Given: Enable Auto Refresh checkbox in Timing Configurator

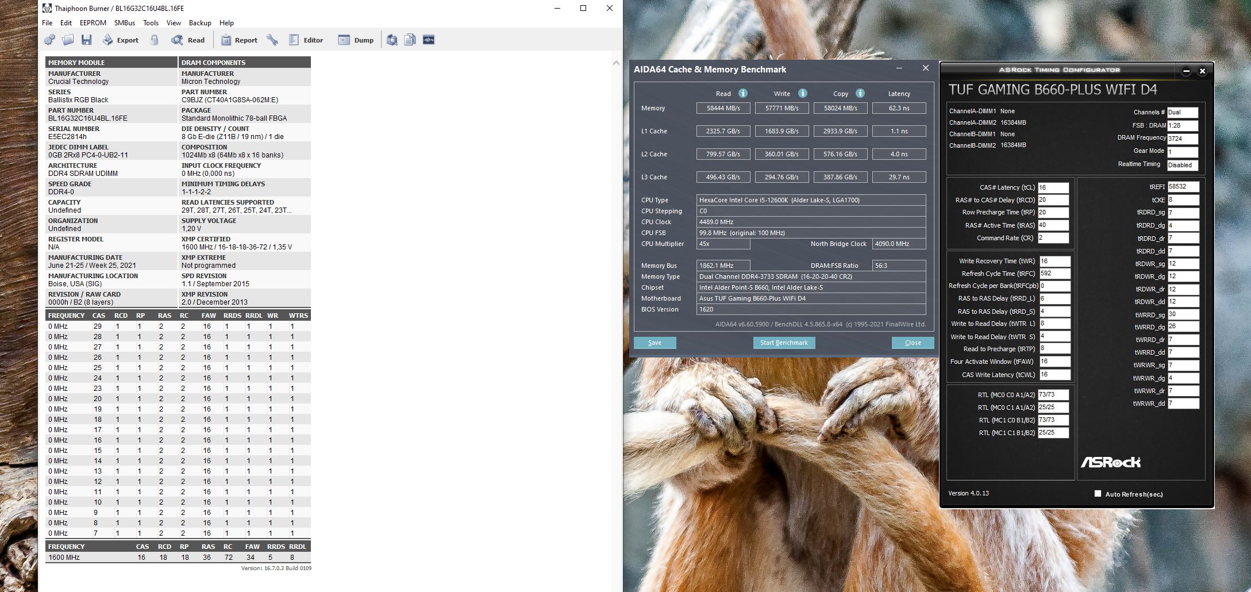Looking at the screenshot, I should click(x=1098, y=494).
